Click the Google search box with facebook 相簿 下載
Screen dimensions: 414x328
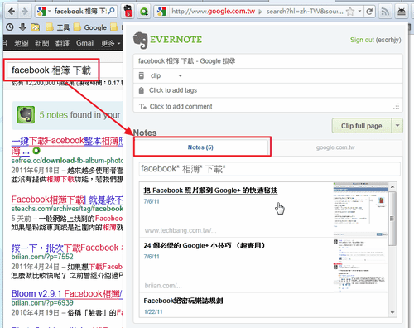[x=51, y=70]
